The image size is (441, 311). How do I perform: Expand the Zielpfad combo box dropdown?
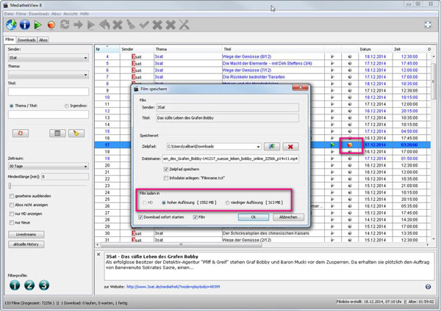pyautogui.click(x=258, y=147)
